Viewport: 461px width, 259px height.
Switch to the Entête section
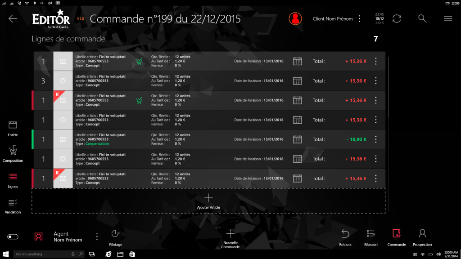[13, 128]
